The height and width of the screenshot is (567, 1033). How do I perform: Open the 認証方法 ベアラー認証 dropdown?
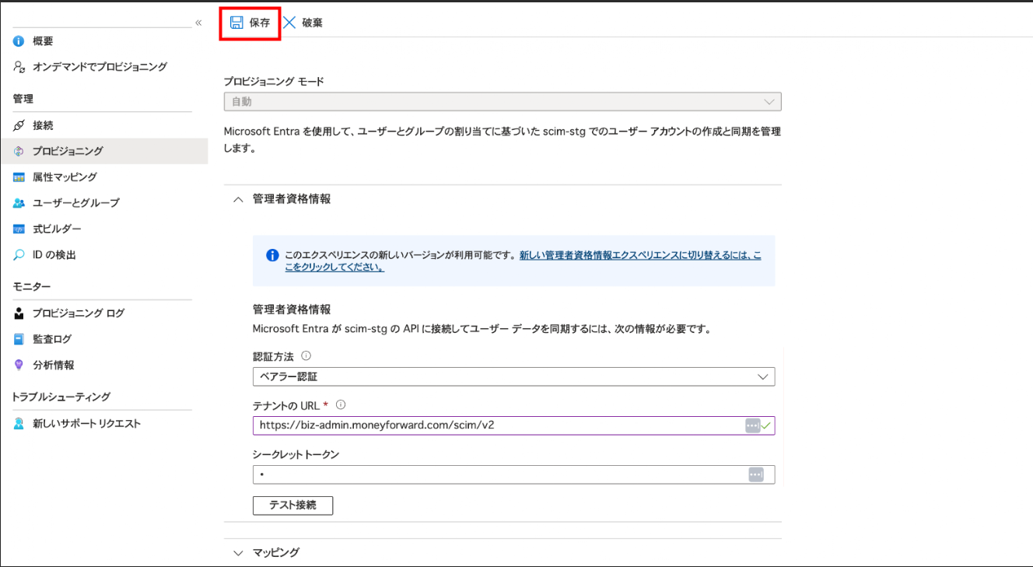pos(513,376)
